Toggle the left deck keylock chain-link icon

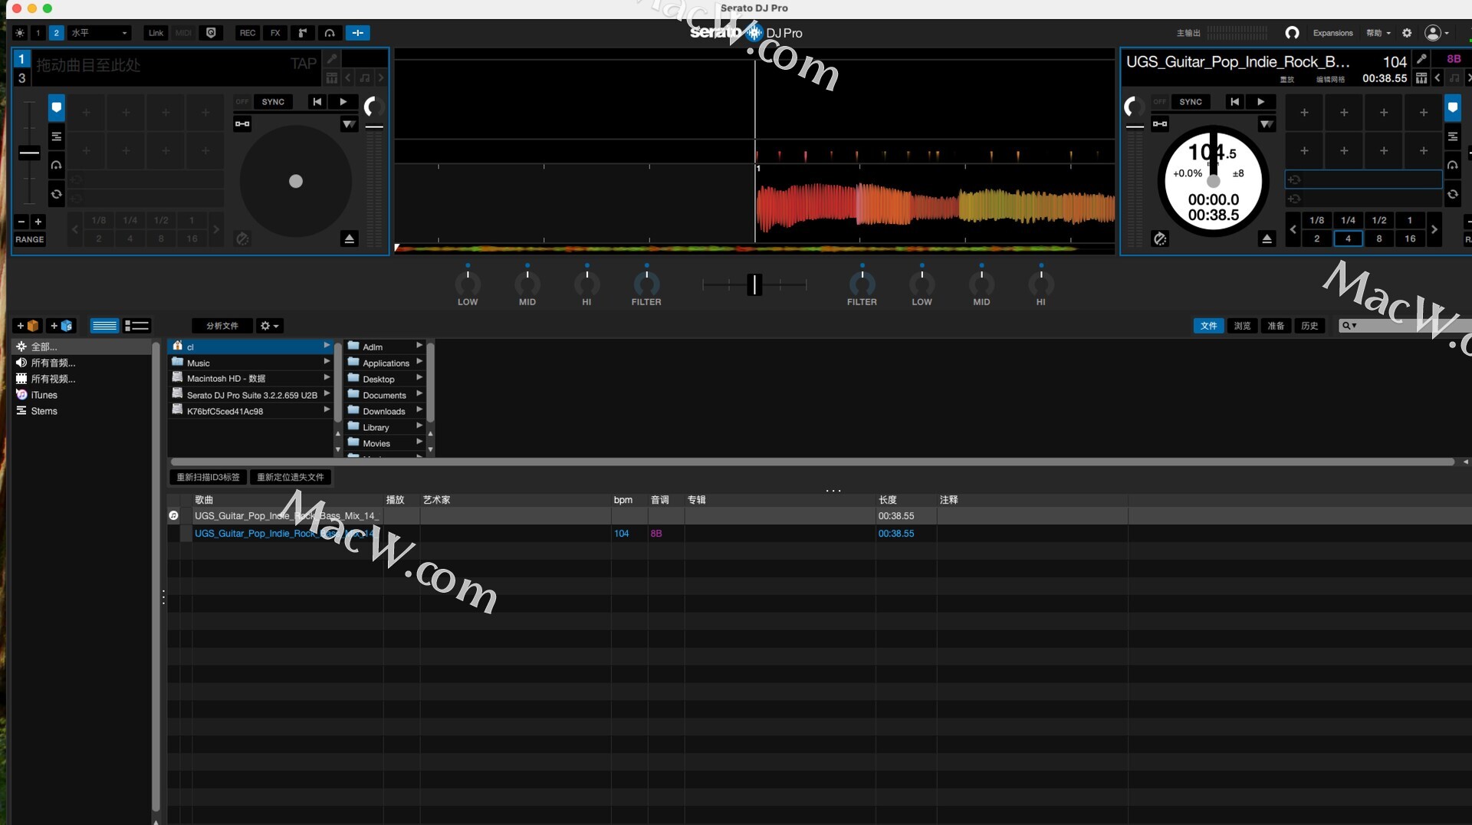coord(242,124)
